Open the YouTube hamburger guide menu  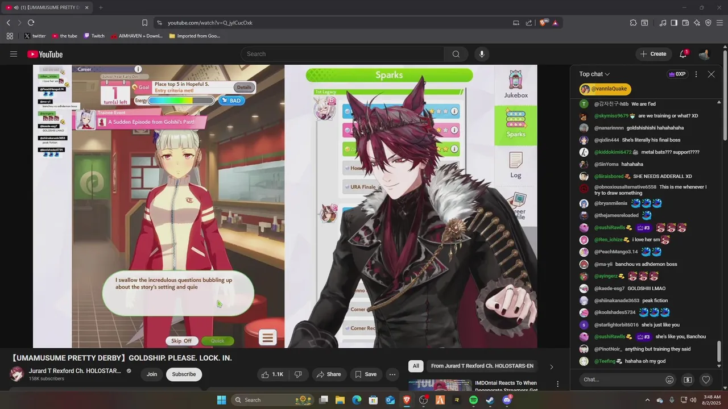[x=14, y=54]
